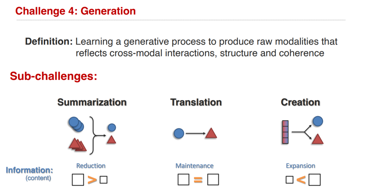Select the blue circle in the Translation diagram
The image size is (372, 191).
(x=179, y=133)
